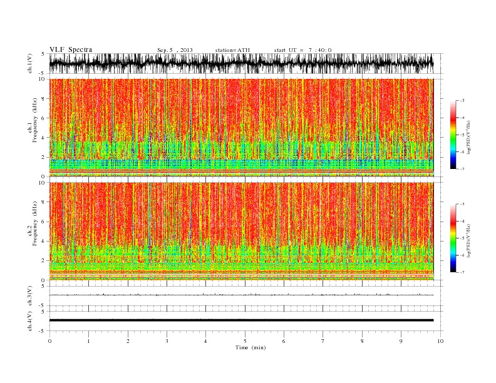The image size is (496, 383).
Task: Click the "VLF Spectra" plot title
Action: point(71,49)
